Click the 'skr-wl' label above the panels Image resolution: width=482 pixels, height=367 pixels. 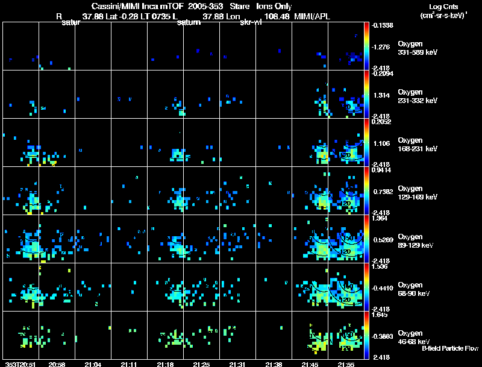pos(251,22)
